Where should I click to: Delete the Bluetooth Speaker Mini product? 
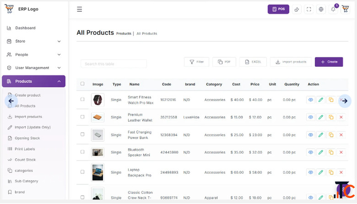pyautogui.click(x=341, y=152)
